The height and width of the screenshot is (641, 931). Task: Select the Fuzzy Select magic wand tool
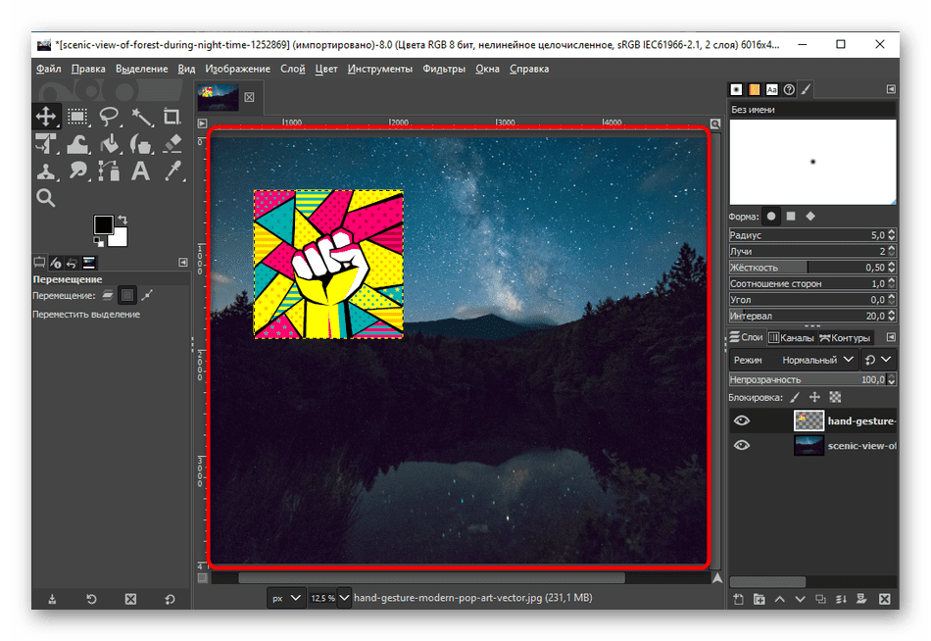[x=141, y=117]
